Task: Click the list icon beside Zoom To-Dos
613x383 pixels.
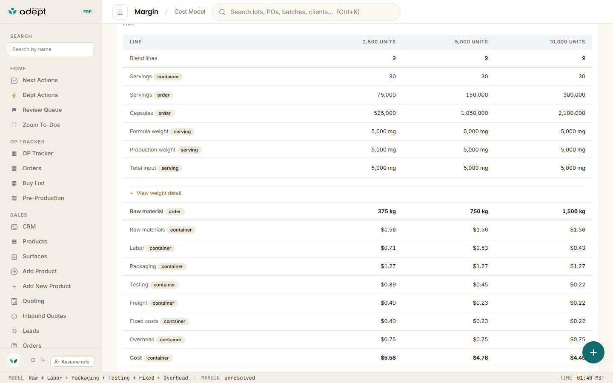Action: (x=14, y=125)
